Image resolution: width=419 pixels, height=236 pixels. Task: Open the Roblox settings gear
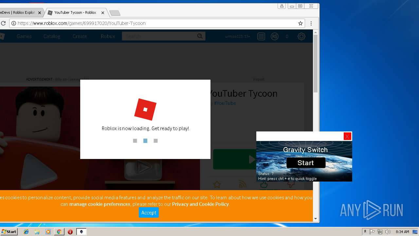(x=301, y=36)
